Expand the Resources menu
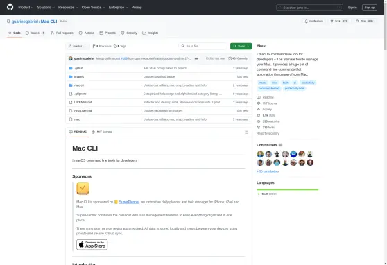Image resolution: width=387 pixels, height=265 pixels. pyautogui.click(x=68, y=8)
